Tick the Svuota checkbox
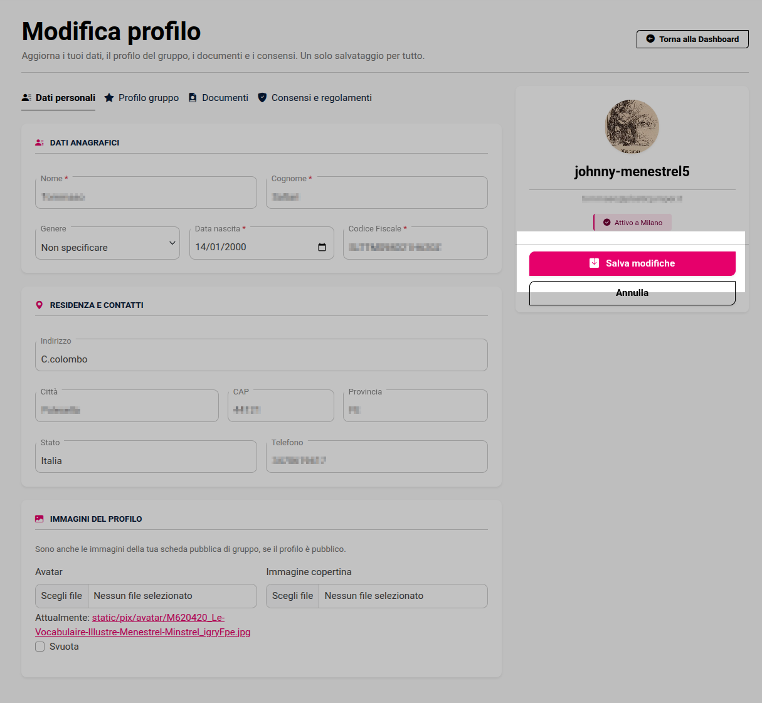Screen dimensions: 762x703 [x=40, y=647]
